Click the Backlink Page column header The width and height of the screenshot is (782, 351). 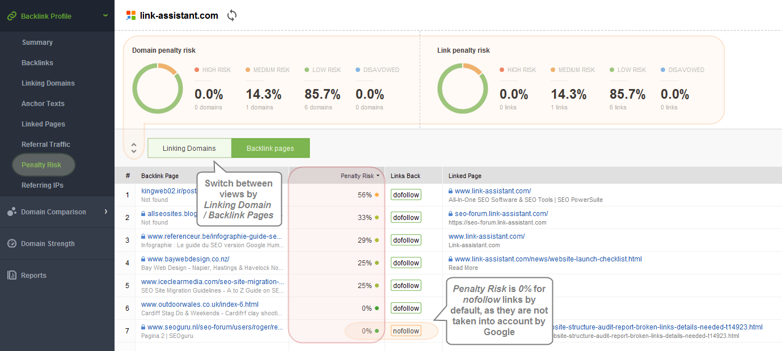pyautogui.click(x=160, y=176)
